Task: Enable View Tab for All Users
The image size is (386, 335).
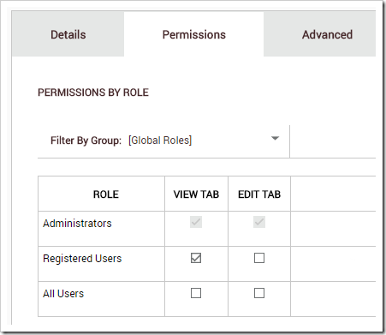Action: tap(196, 293)
